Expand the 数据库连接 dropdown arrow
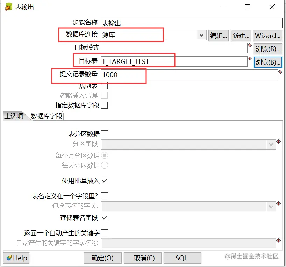 (x=201, y=35)
